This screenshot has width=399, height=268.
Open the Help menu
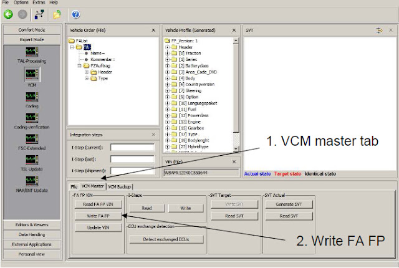pyautogui.click(x=54, y=2)
